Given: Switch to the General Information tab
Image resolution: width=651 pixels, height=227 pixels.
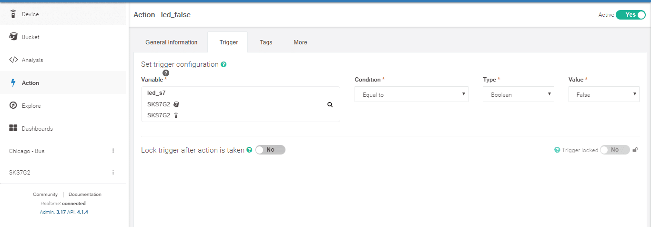Looking at the screenshot, I should click(x=171, y=42).
